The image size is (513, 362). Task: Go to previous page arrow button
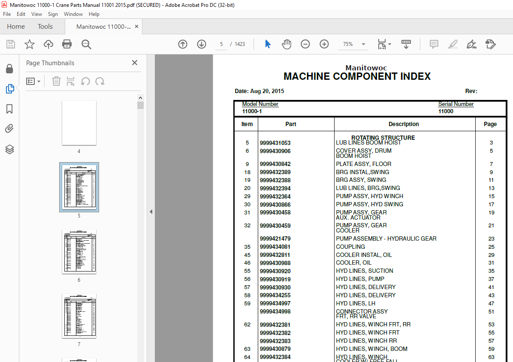click(183, 44)
